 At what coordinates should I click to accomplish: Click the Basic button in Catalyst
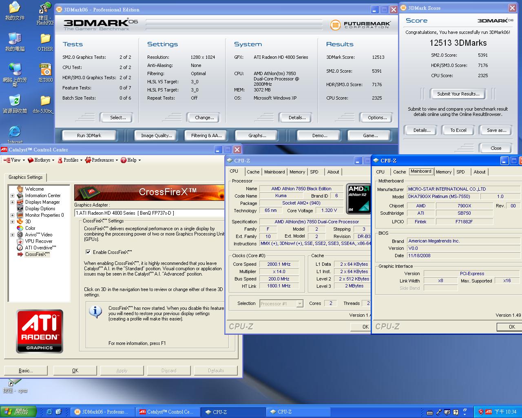tap(26, 371)
